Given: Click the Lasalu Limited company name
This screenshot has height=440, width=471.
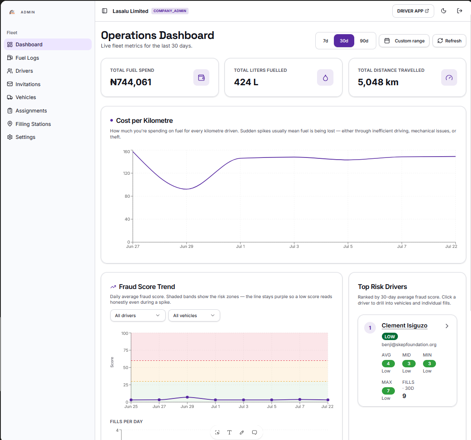Looking at the screenshot, I should tap(130, 11).
